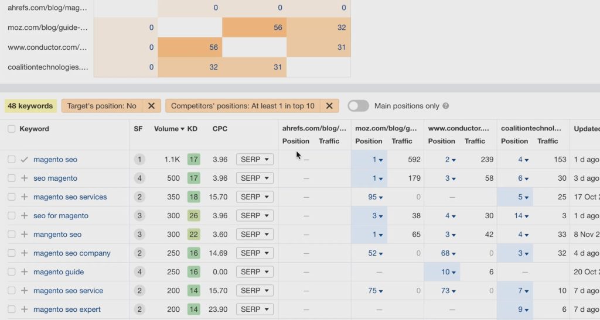Open SERP dropdown for 'magento seo company'
The image size is (600, 320).
[x=254, y=253]
